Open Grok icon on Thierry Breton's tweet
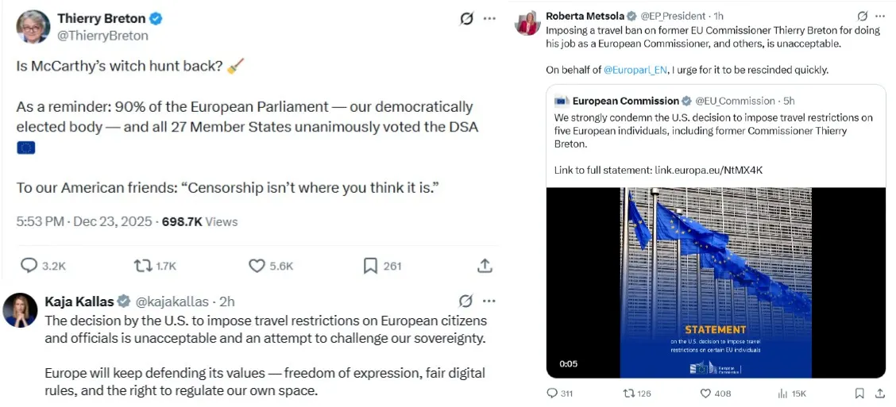This screenshot has width=896, height=407. pos(467,18)
